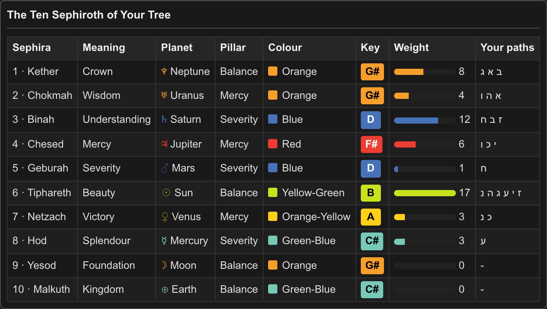Select the Venus glyph in the Netzach row
The width and height of the screenshot is (547, 309).
click(165, 217)
